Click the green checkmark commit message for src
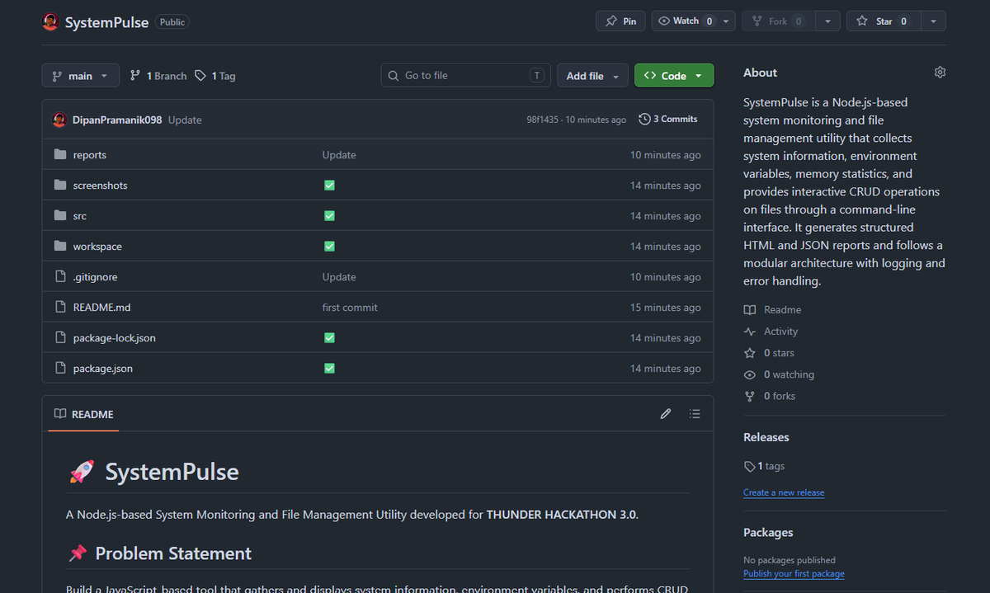Image resolution: width=990 pixels, height=593 pixels. tap(329, 216)
